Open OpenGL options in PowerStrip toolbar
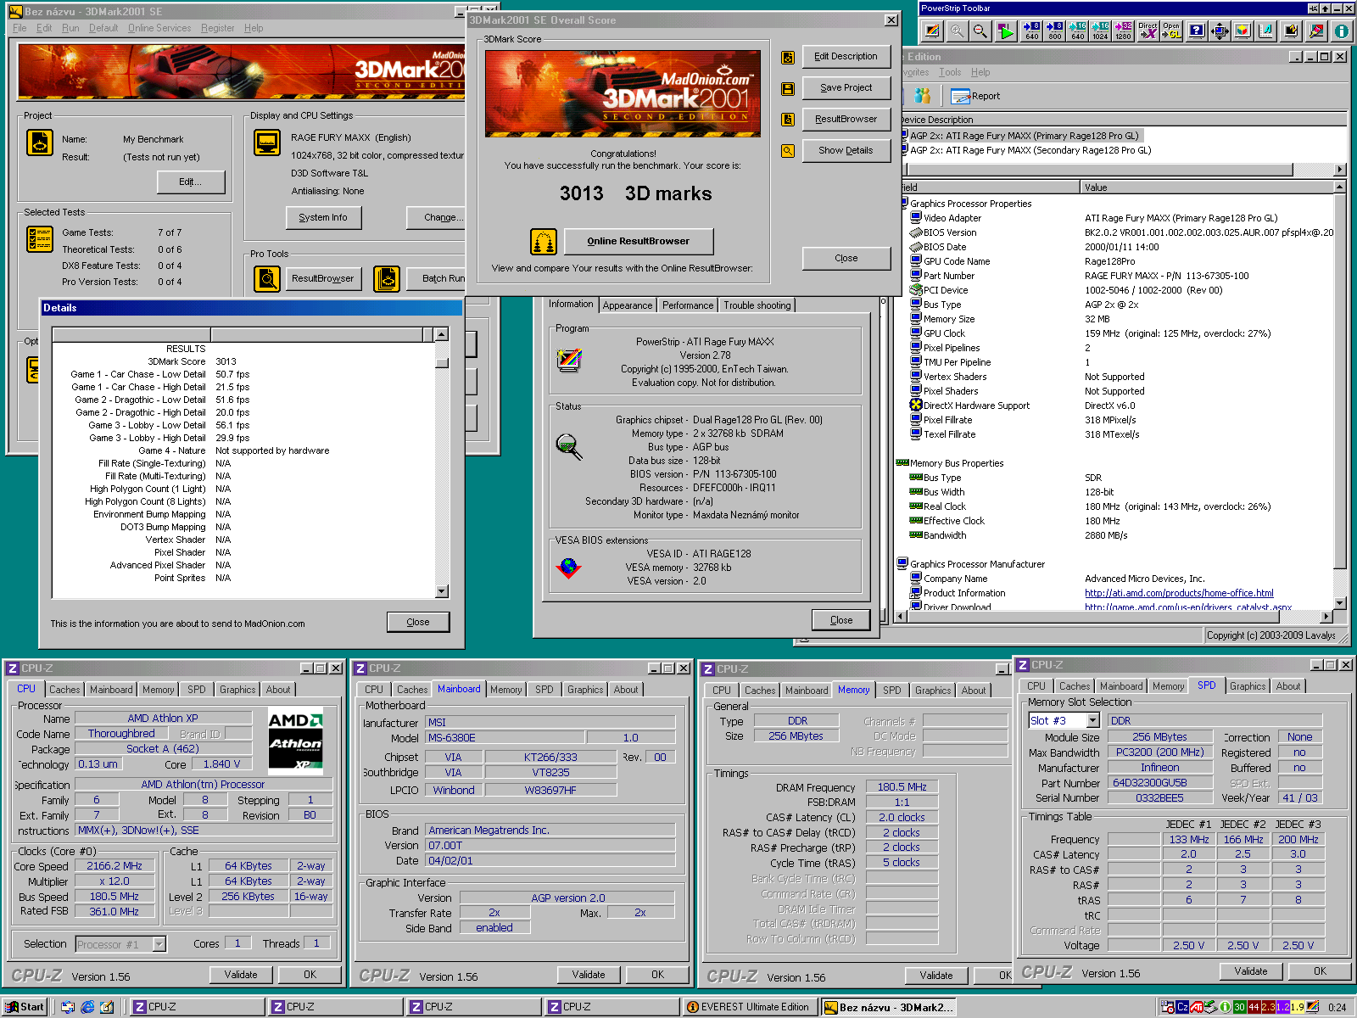Screen dimensions: 1357x1018 pyautogui.click(x=1171, y=31)
